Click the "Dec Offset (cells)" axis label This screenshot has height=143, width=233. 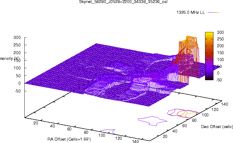(217, 127)
